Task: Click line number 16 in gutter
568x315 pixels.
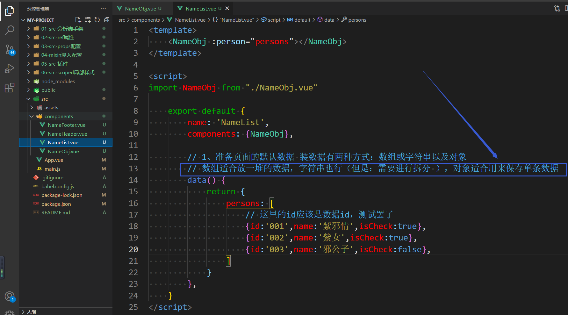Action: coord(133,203)
